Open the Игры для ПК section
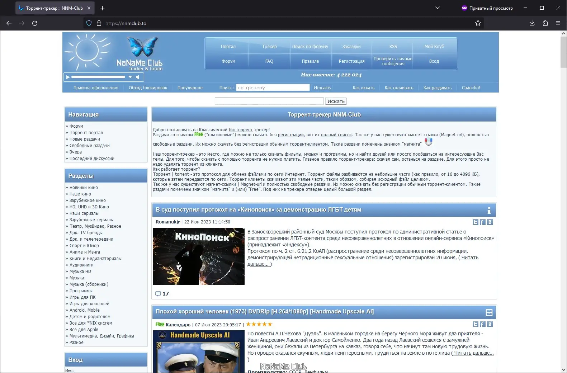The width and height of the screenshot is (567, 373). coord(82,297)
